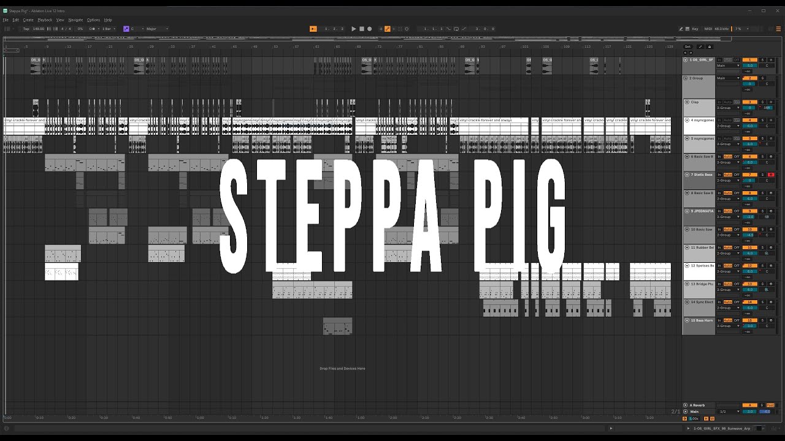Click the MIDI Arrangement Overdub plus icon
This screenshot has width=785, height=441.
381,29
